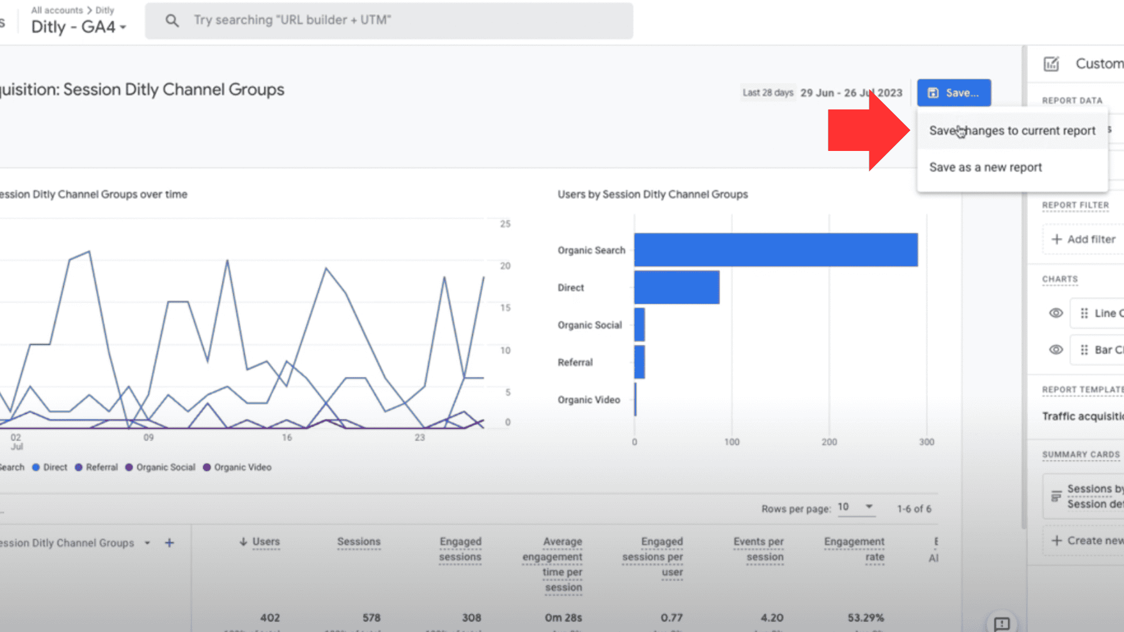Toggle the Organic Social legend item
Screen dimensions: 1124x632
click(x=160, y=467)
